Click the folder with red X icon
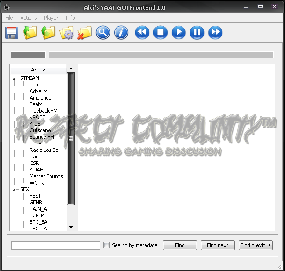Viewport: 285px width, 271px height. [85, 33]
